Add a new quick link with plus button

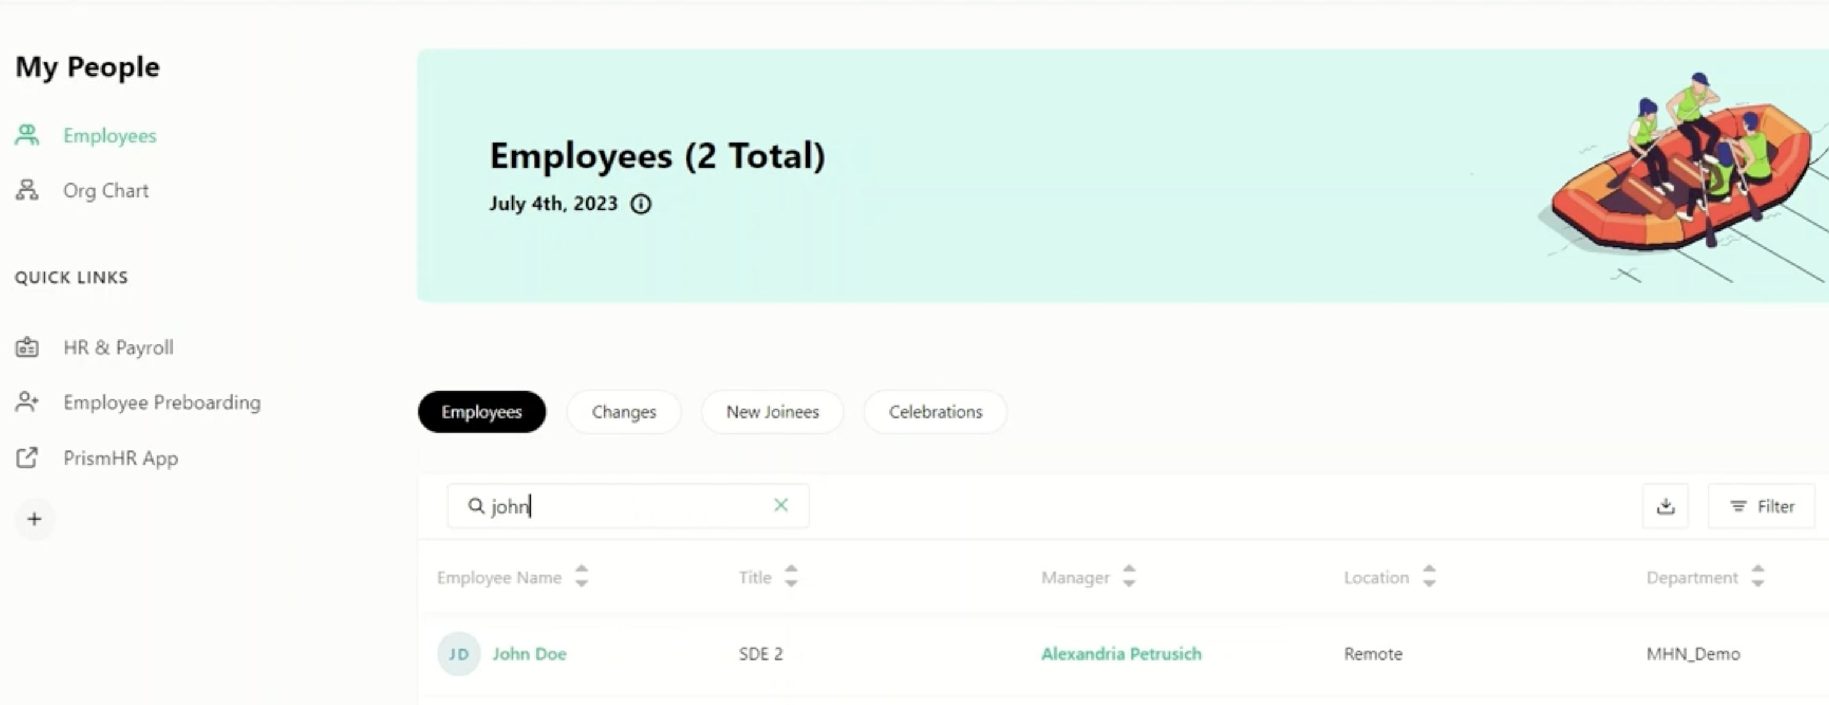[34, 519]
